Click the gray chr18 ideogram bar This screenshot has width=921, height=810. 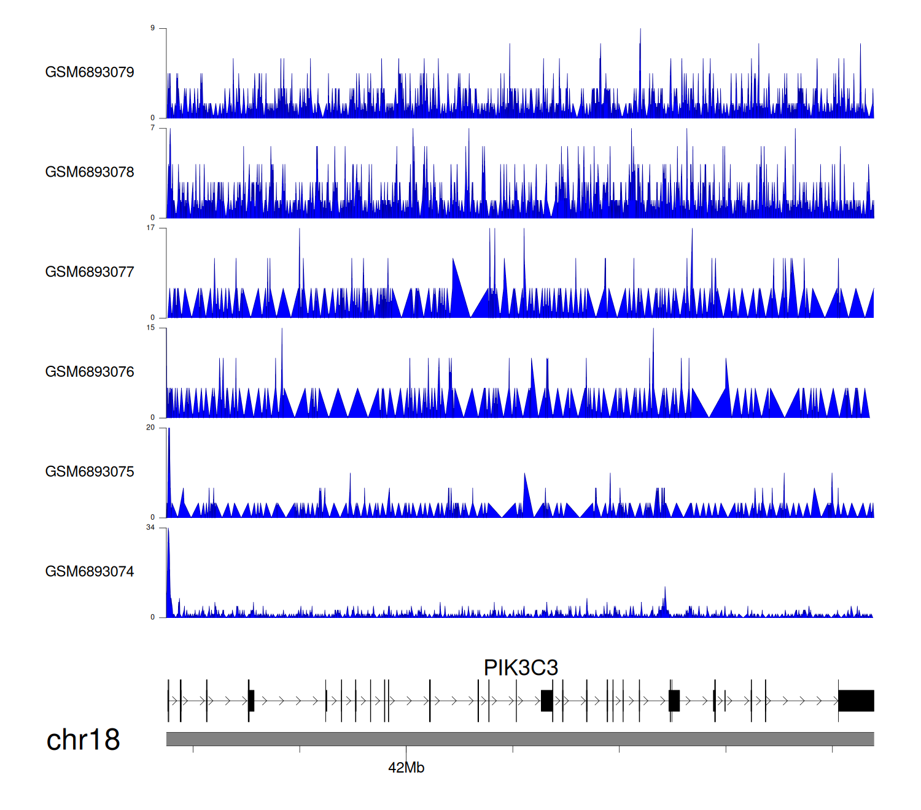[519, 739]
